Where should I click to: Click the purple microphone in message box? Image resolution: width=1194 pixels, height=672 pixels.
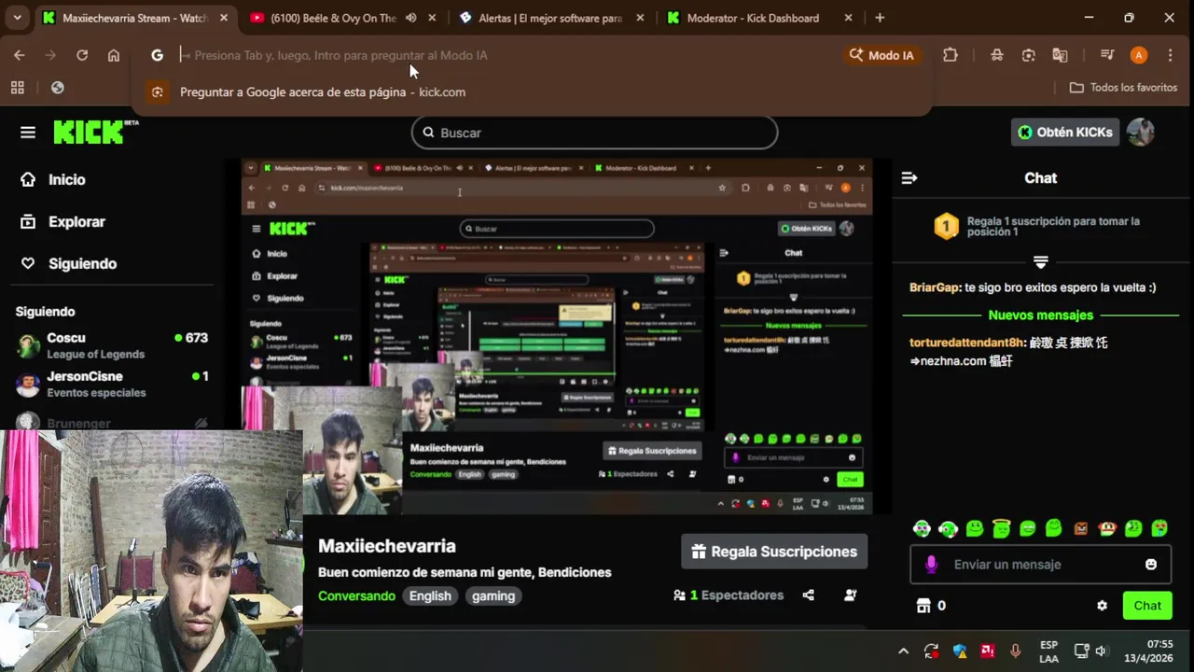tap(931, 565)
